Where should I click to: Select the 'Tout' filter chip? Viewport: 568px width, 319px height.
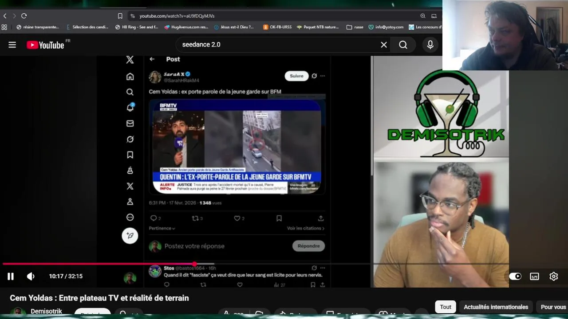[x=446, y=307]
